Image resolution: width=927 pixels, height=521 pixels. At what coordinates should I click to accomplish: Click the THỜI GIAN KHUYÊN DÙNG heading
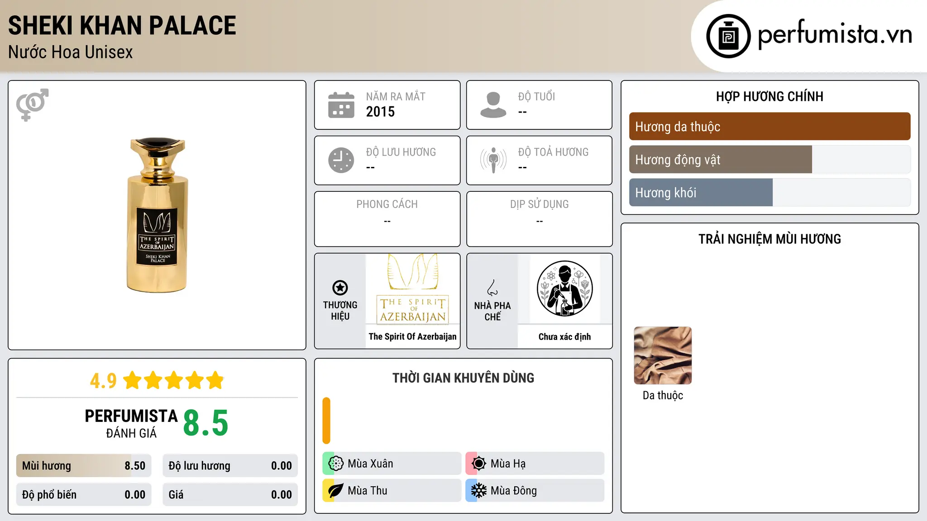pyautogui.click(x=463, y=378)
